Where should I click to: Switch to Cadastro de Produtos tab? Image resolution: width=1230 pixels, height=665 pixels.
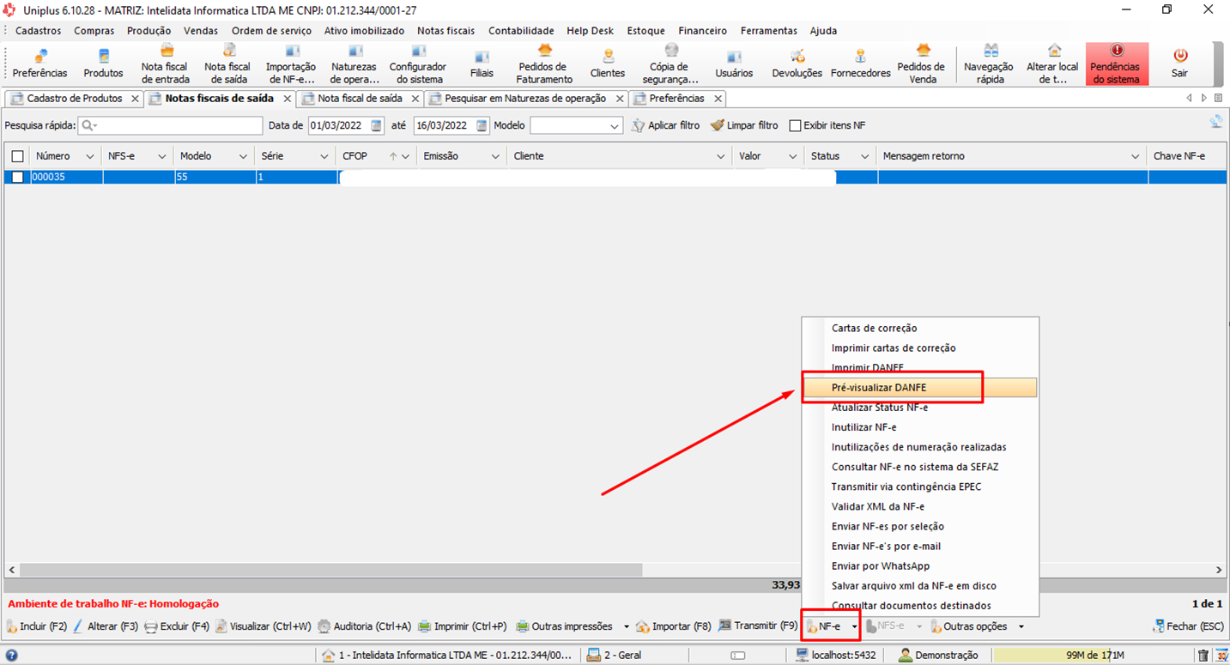(74, 99)
